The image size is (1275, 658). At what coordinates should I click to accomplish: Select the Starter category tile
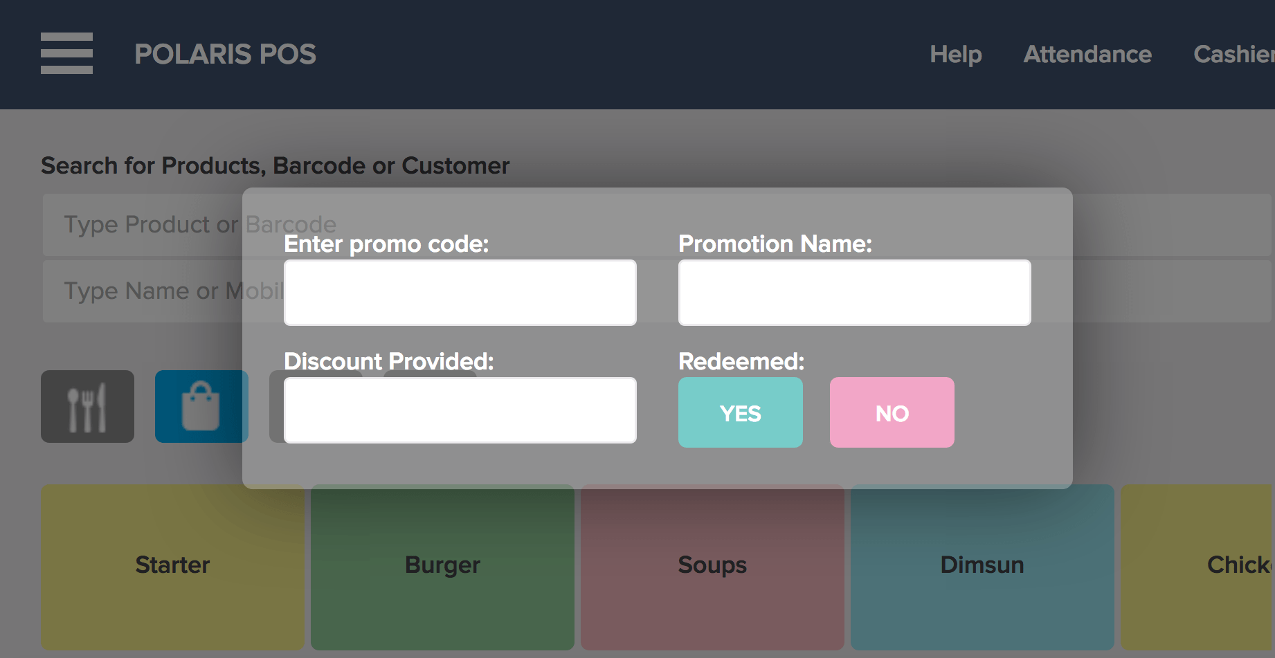172,565
